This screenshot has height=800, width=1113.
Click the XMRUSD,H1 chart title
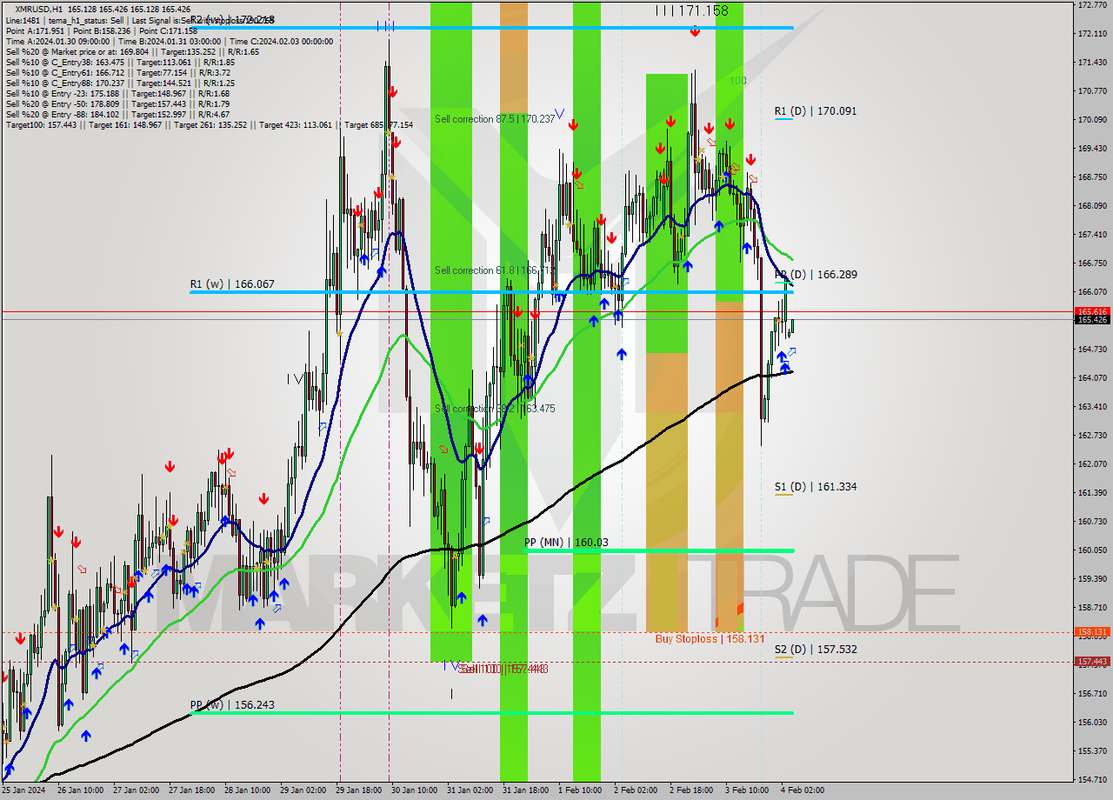(39, 9)
